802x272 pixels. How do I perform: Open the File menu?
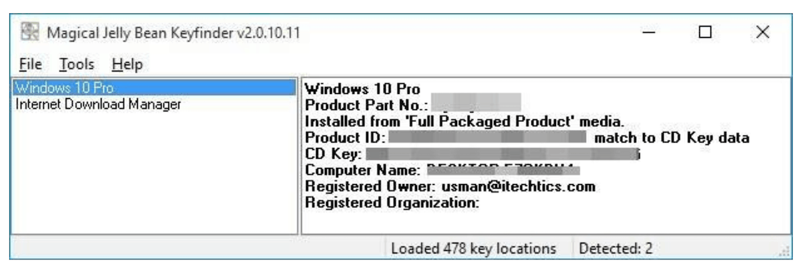[x=31, y=65]
